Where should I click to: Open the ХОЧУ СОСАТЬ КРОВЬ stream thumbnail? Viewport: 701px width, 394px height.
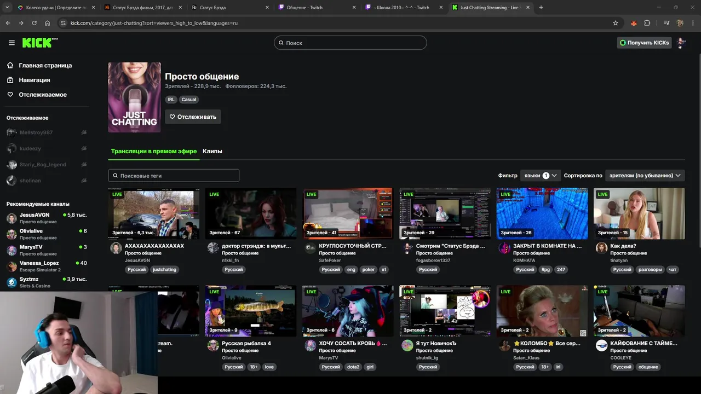tap(348, 311)
